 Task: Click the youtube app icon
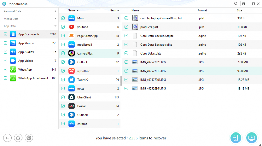click(x=72, y=27)
